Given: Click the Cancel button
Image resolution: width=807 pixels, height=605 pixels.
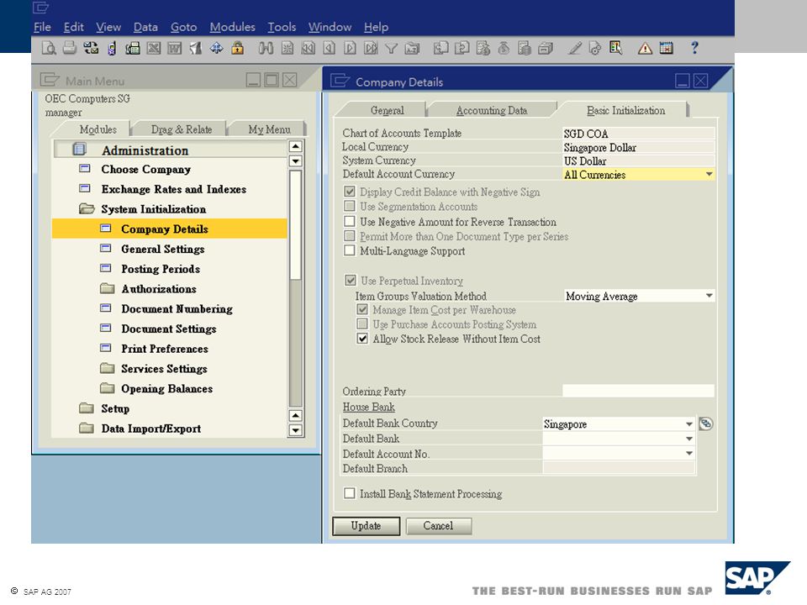Looking at the screenshot, I should (x=439, y=526).
